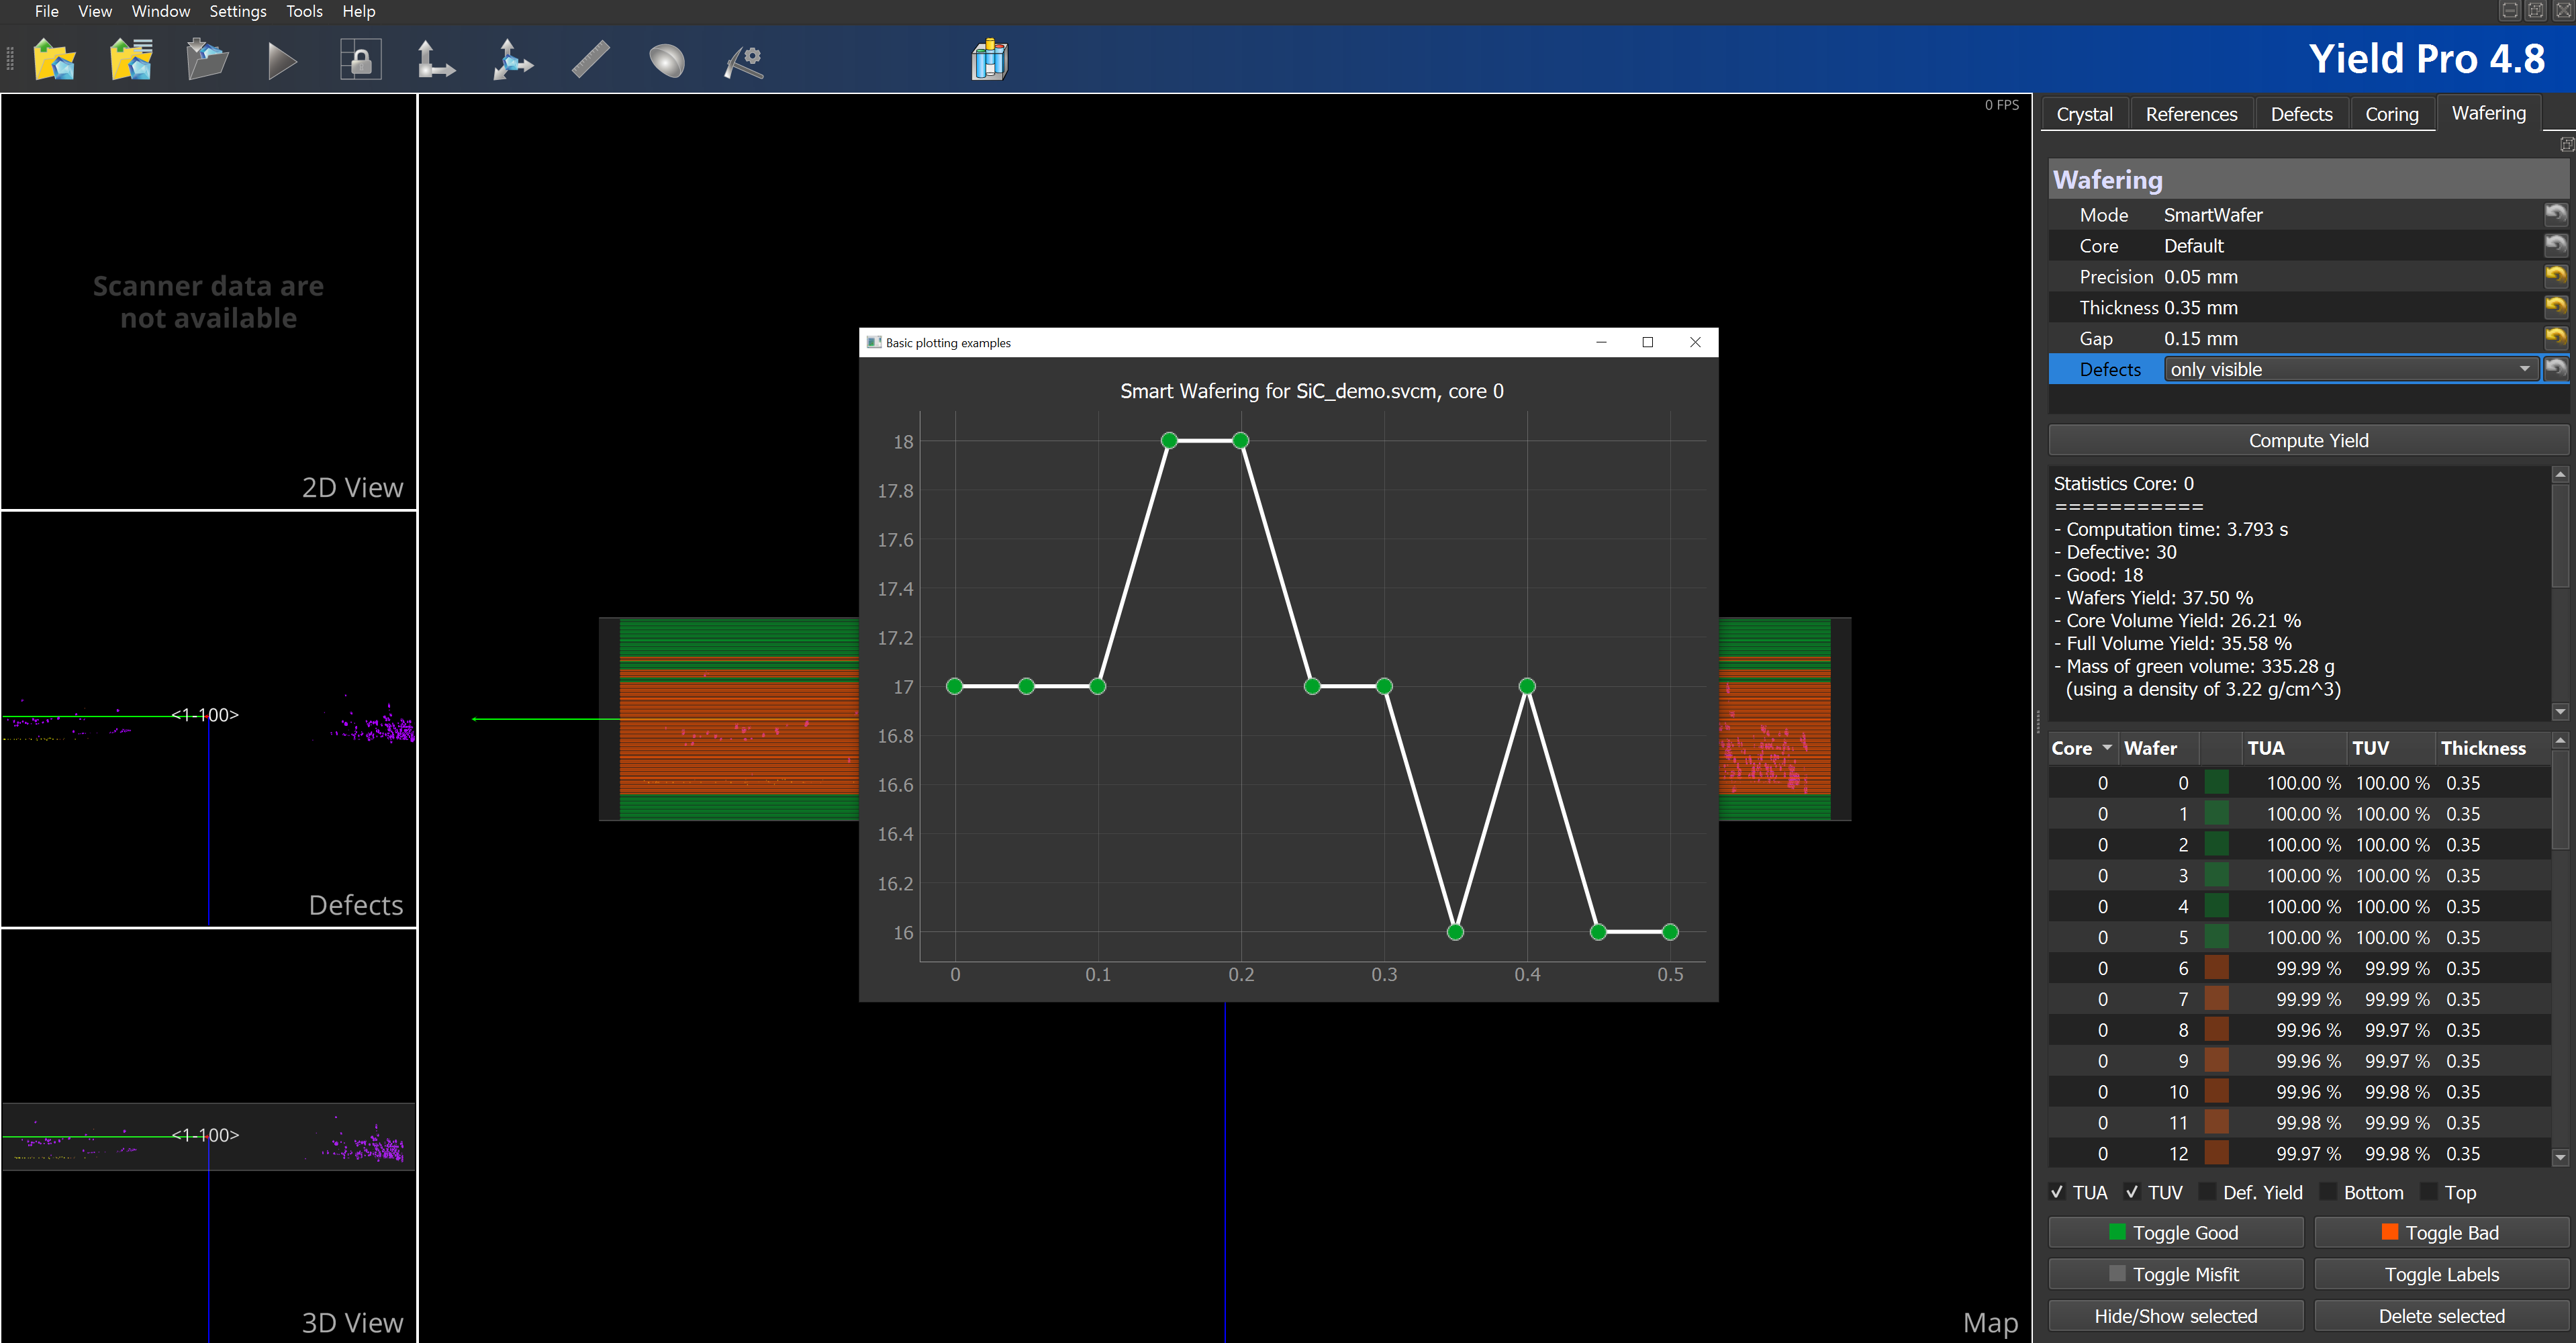
Task: Click the save crystal folder icon
Action: pyautogui.click(x=207, y=60)
